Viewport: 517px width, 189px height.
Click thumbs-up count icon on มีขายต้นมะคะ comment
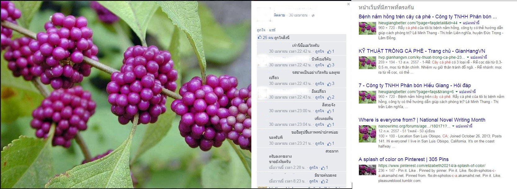[x=323, y=181]
